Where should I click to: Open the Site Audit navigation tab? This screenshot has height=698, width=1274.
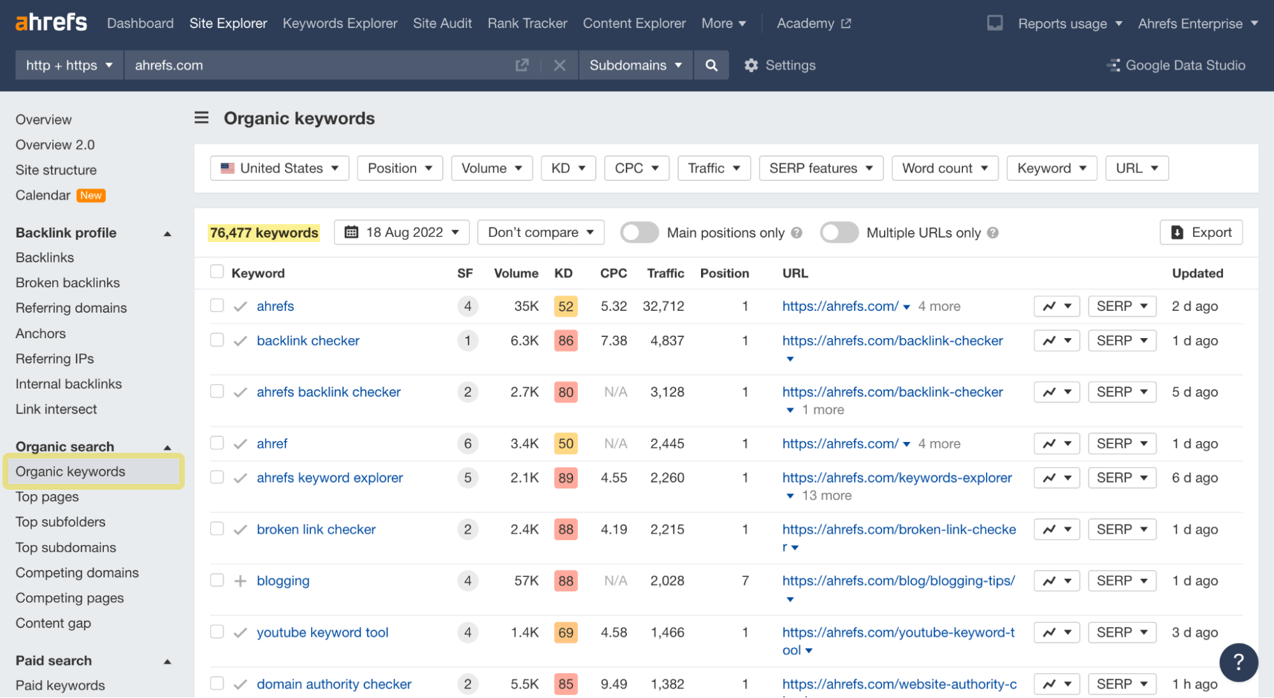441,23
